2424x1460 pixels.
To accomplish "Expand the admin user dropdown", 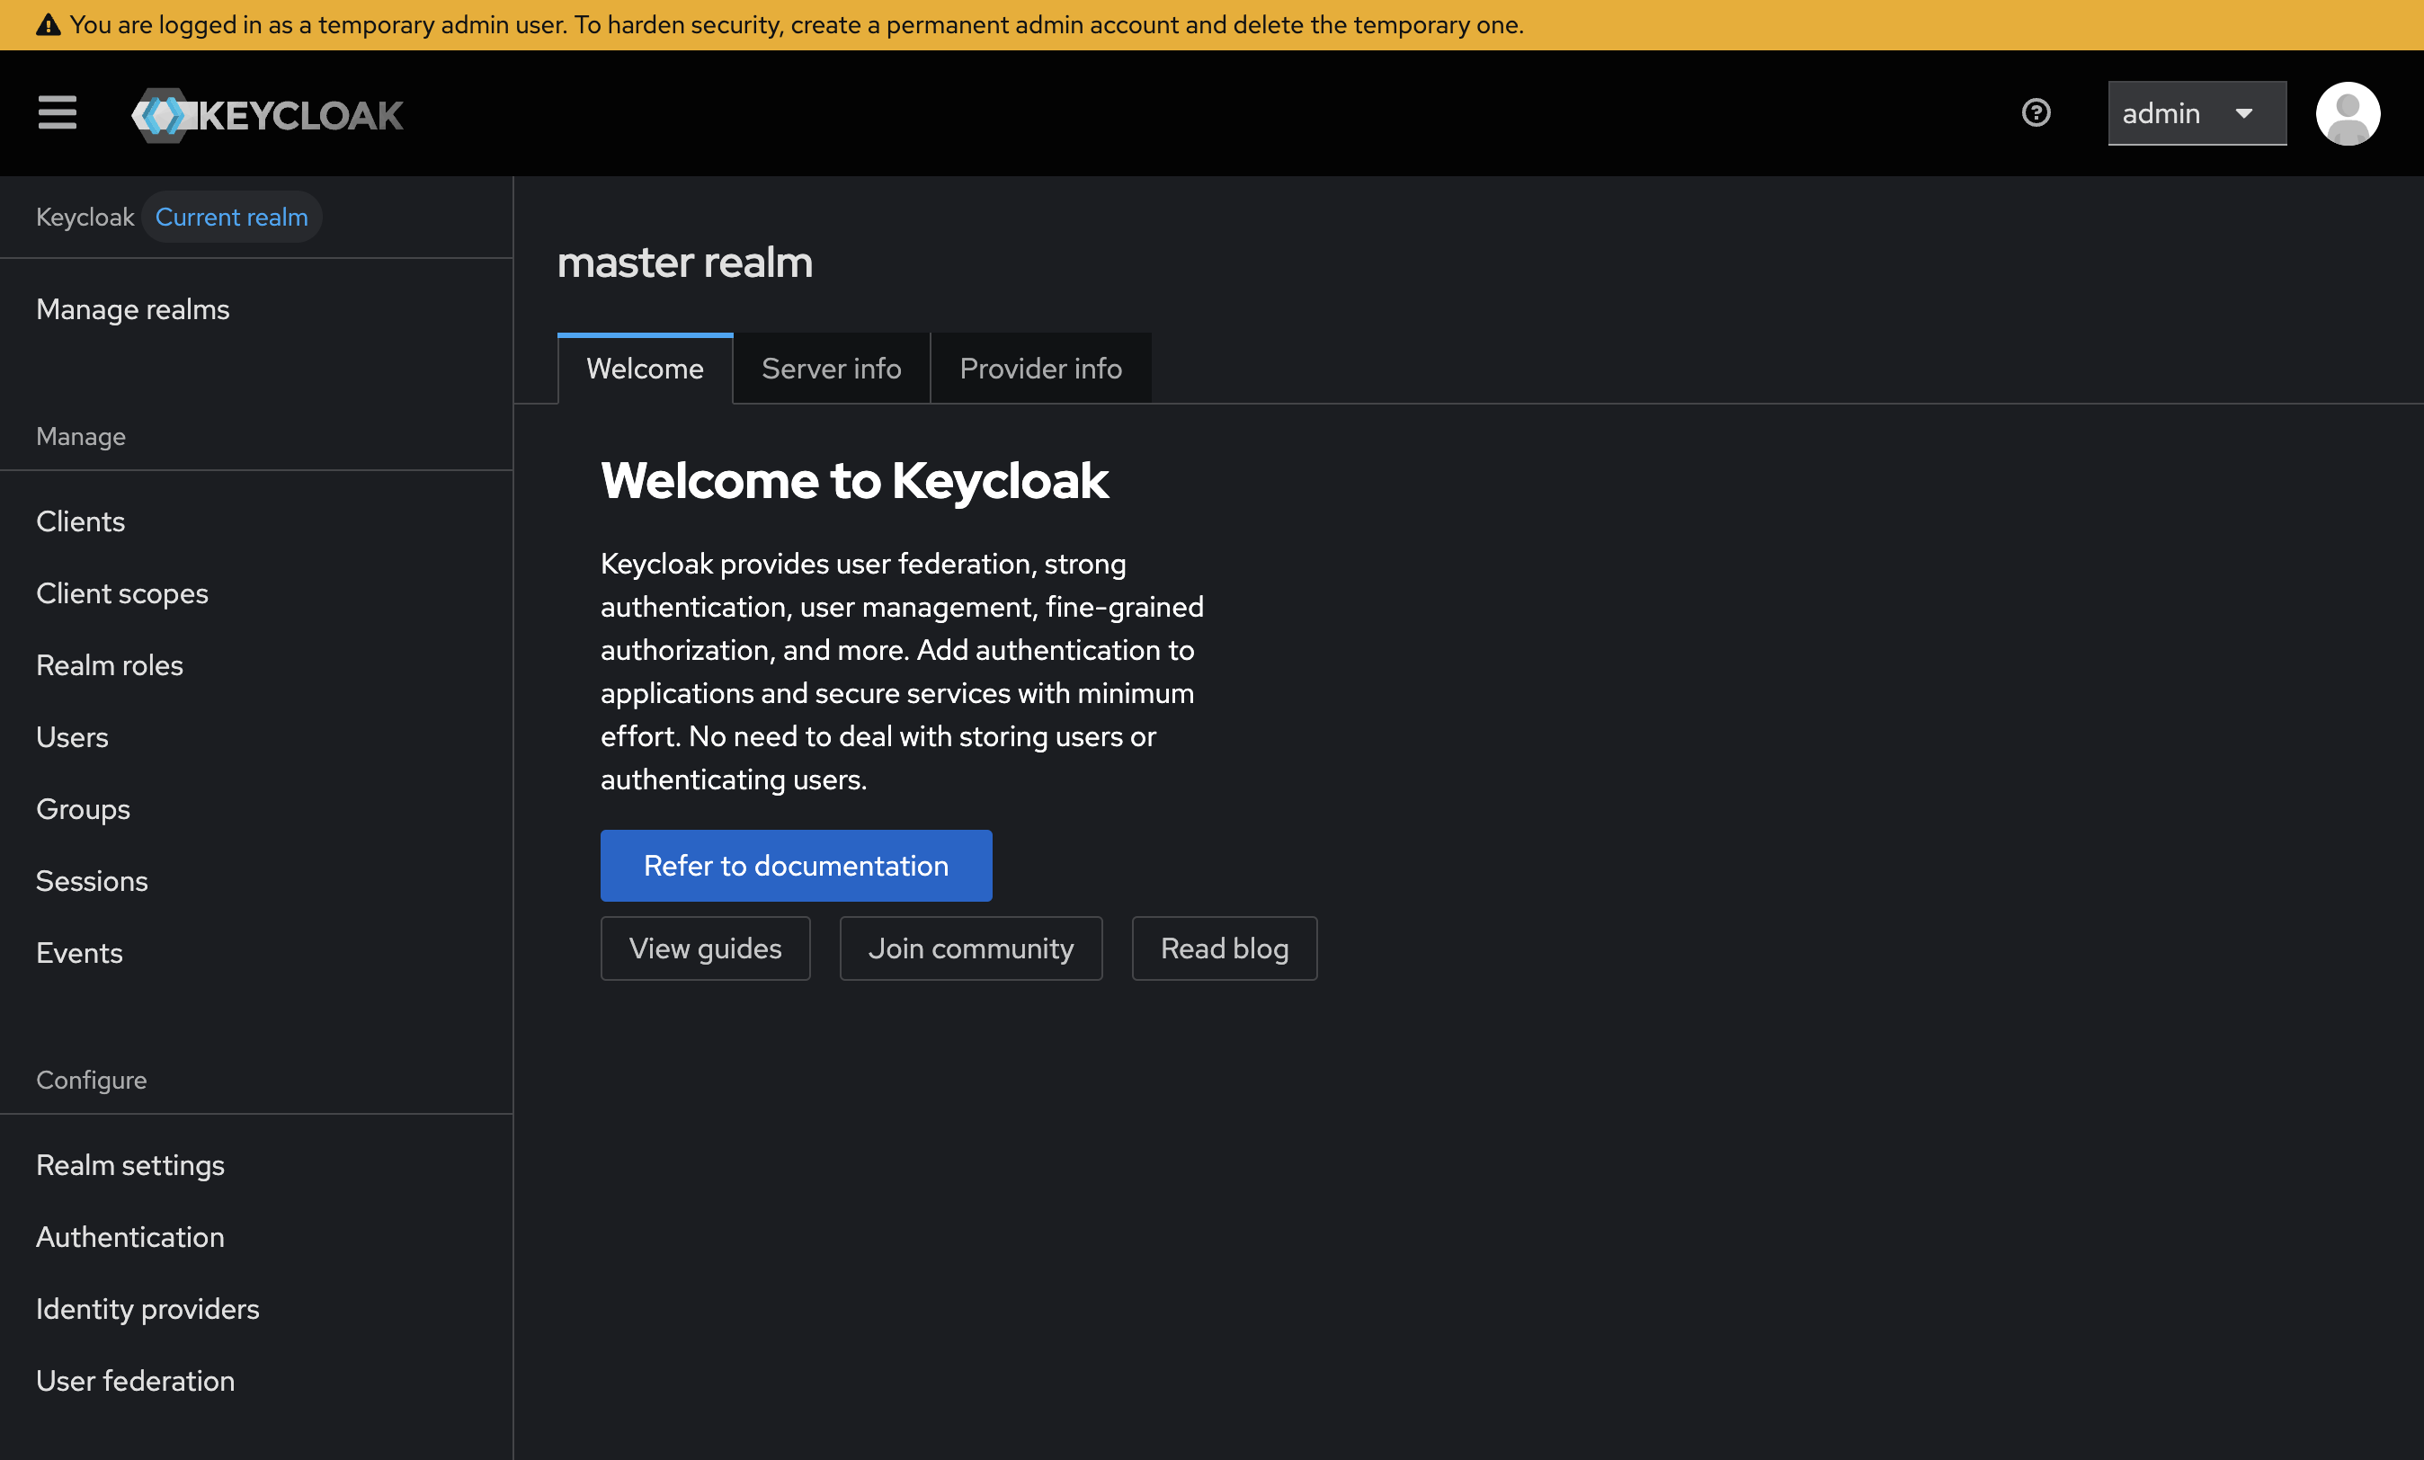I will 2196,113.
